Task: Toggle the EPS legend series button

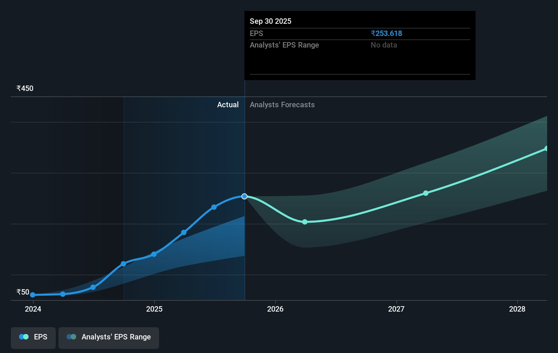Action: [33, 338]
